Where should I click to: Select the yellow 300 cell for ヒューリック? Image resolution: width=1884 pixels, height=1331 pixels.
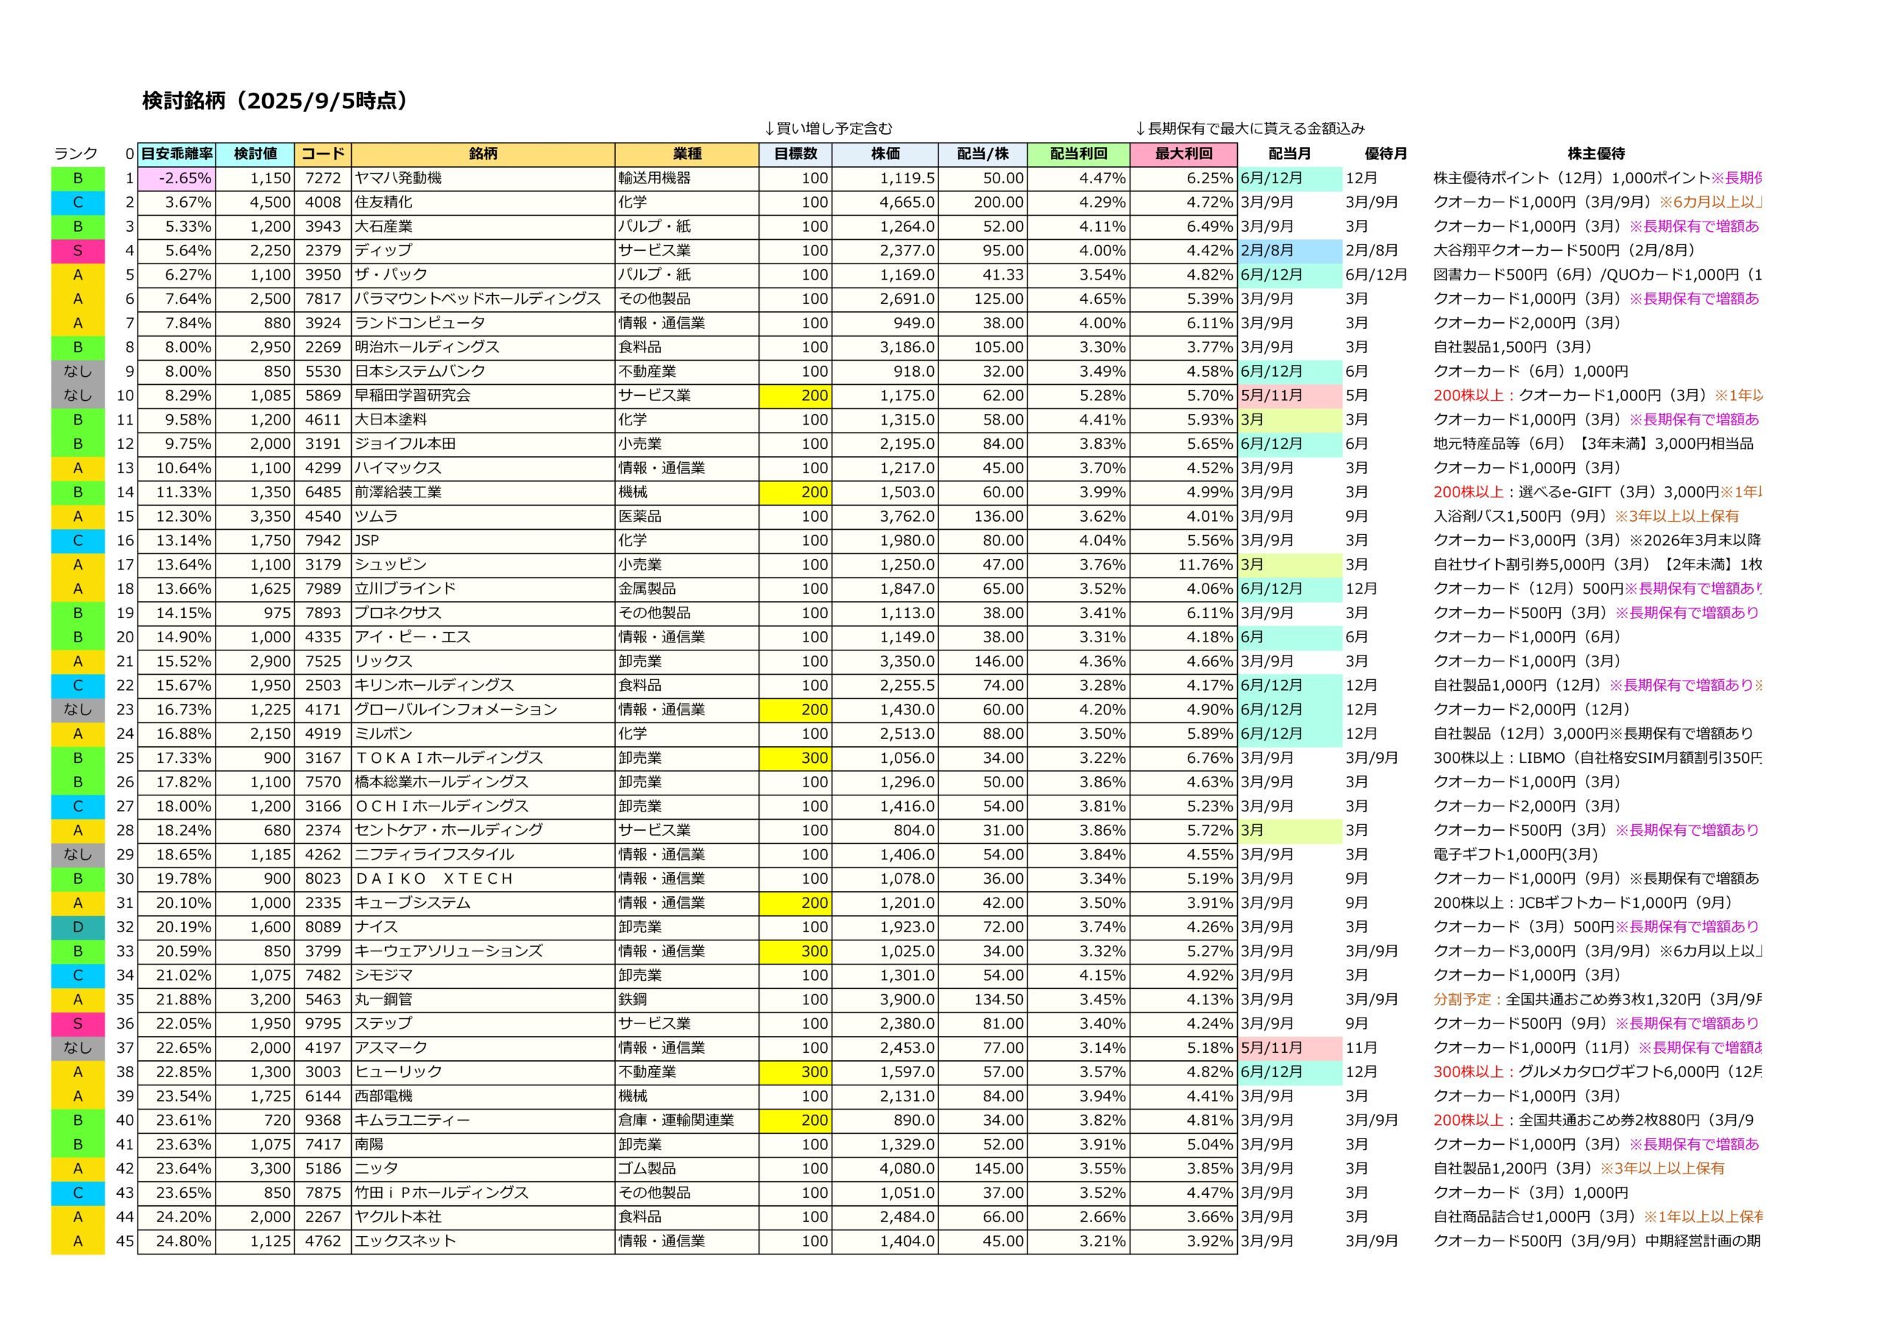point(795,1073)
